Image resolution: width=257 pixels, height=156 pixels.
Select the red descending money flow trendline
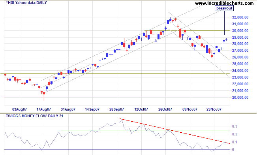[x=174, y=131]
